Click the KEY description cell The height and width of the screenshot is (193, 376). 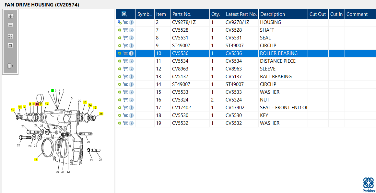click(283, 115)
